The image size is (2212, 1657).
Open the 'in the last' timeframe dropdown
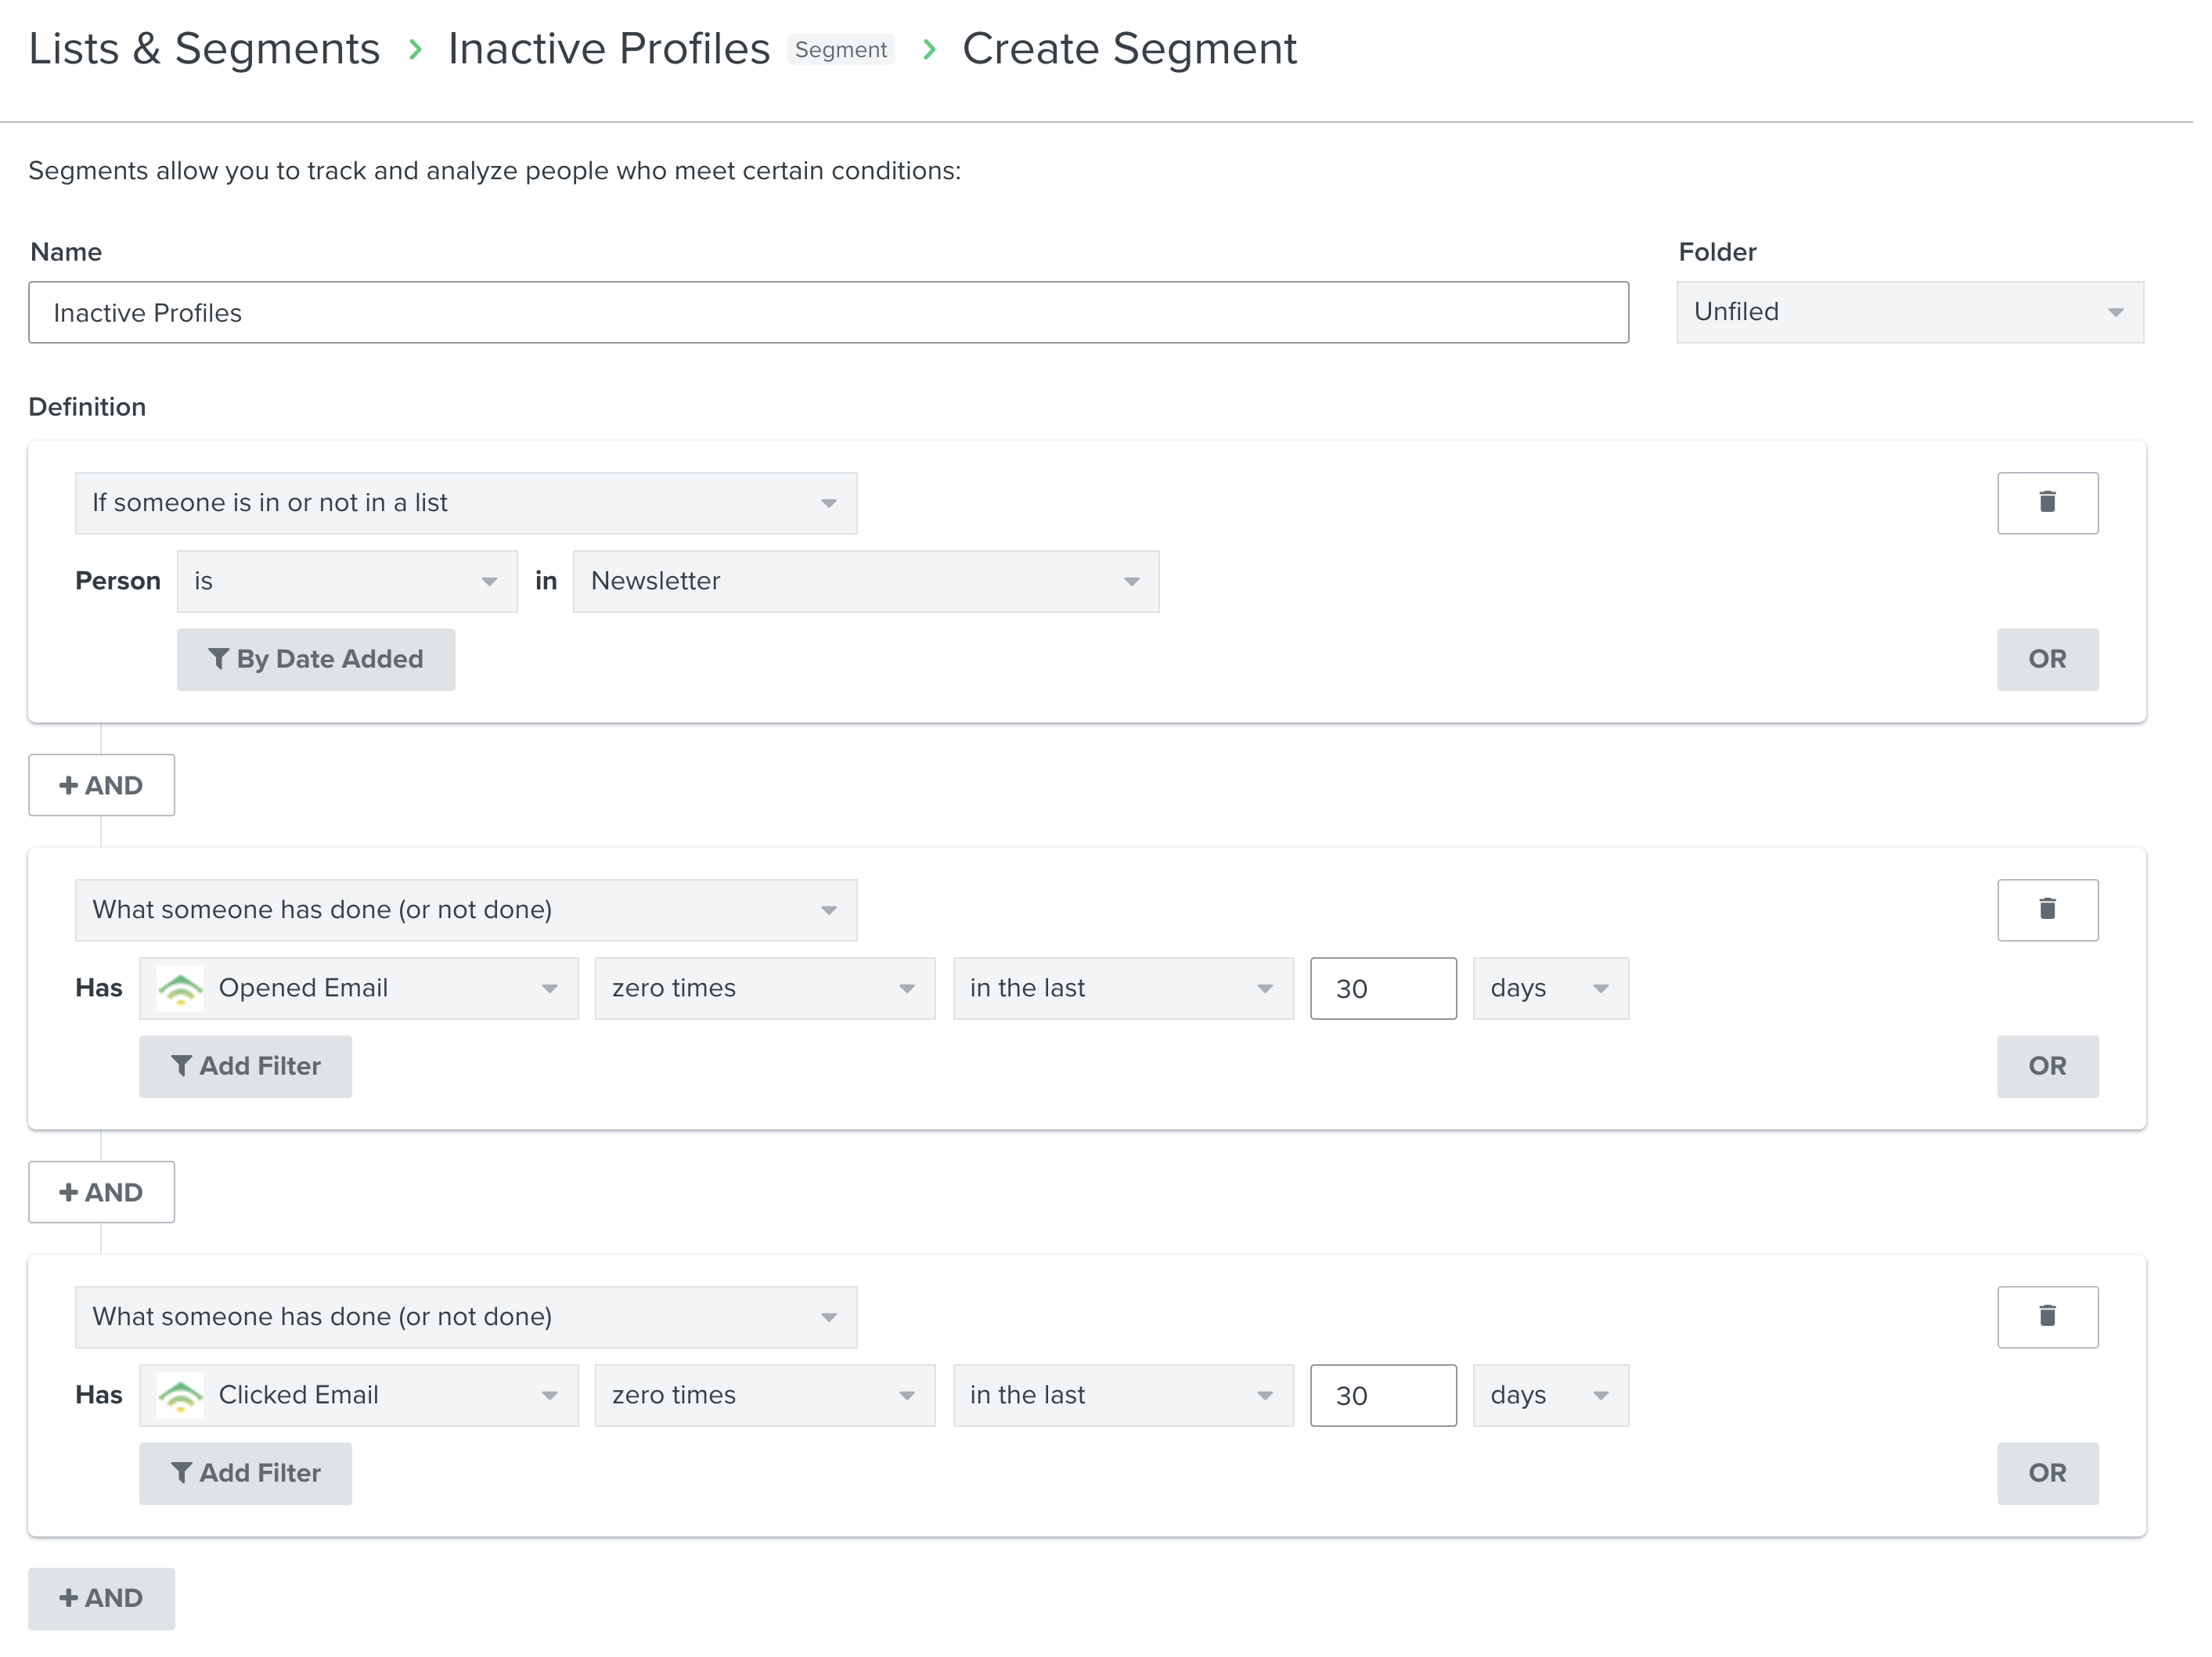[x=1122, y=988]
